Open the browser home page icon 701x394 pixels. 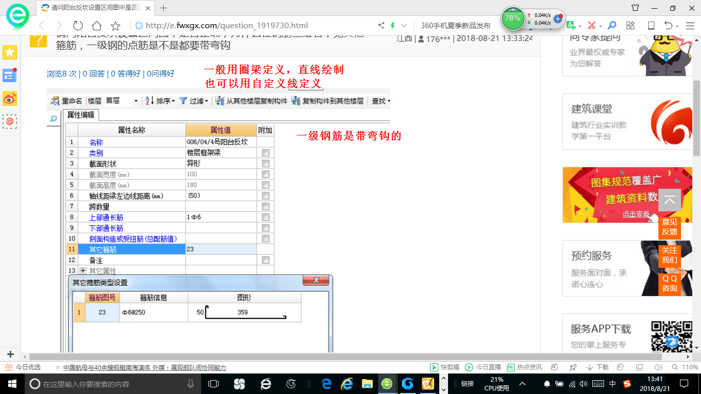click(96, 26)
